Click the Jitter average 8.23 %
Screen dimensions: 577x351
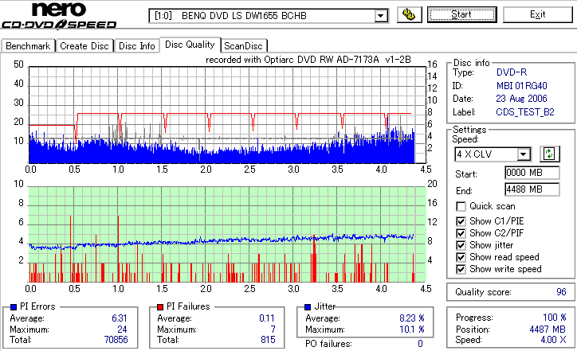click(412, 318)
